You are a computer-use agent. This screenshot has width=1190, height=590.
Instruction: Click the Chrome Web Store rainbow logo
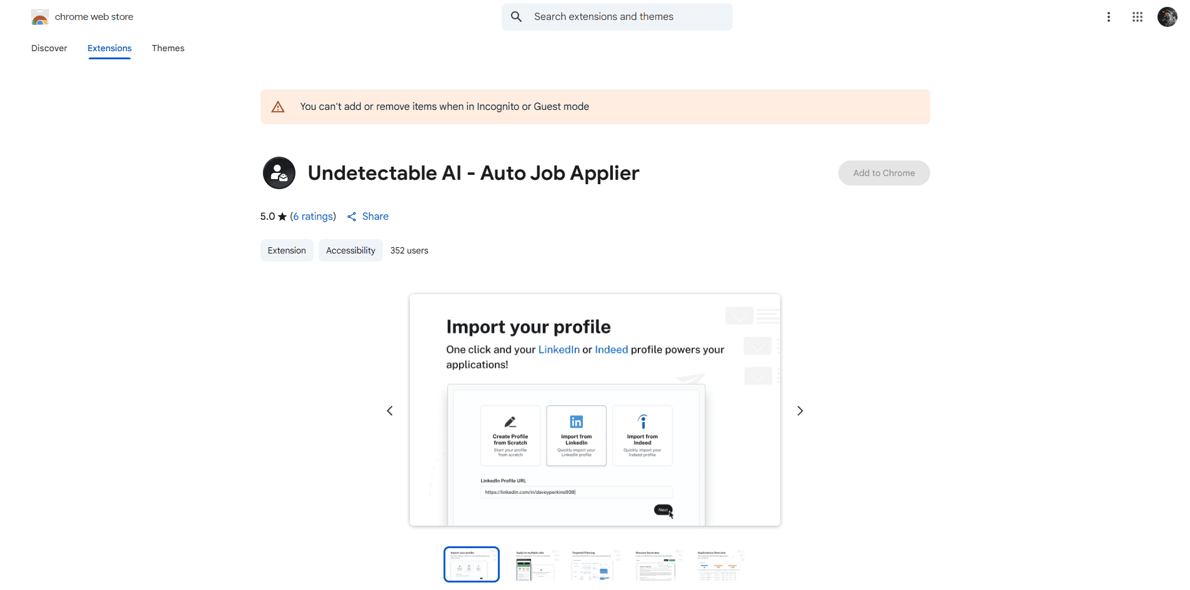[x=40, y=17]
